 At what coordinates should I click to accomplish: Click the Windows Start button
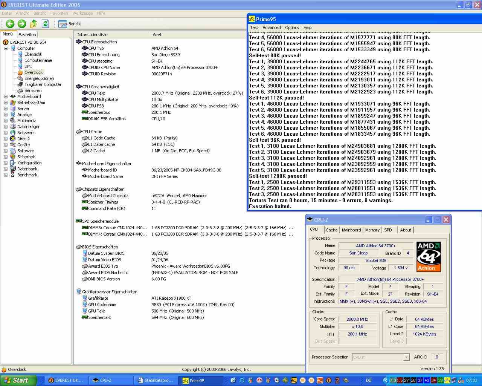click(18, 380)
